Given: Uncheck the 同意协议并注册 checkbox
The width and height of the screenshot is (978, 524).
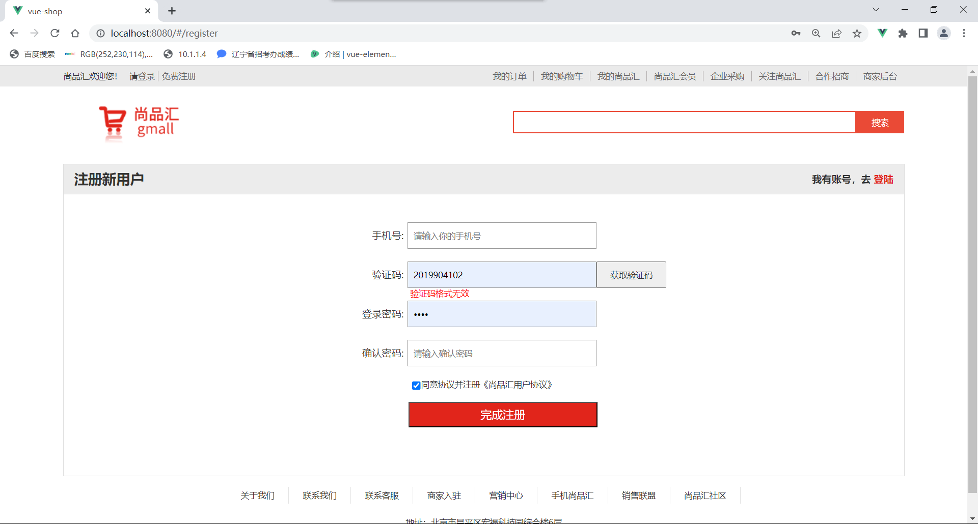Looking at the screenshot, I should (416, 385).
